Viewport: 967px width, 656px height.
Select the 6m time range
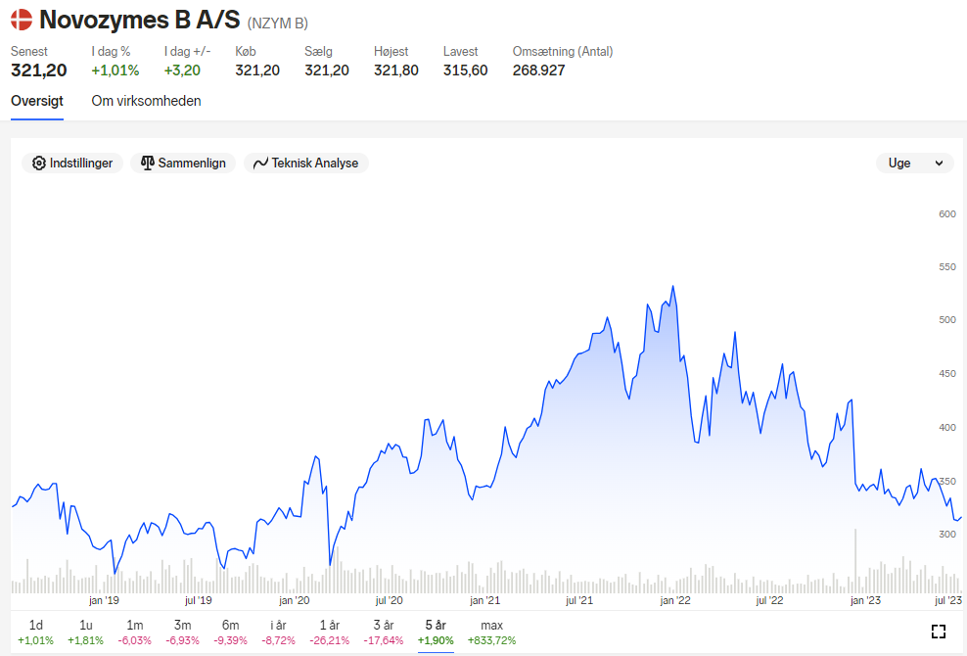click(x=231, y=633)
